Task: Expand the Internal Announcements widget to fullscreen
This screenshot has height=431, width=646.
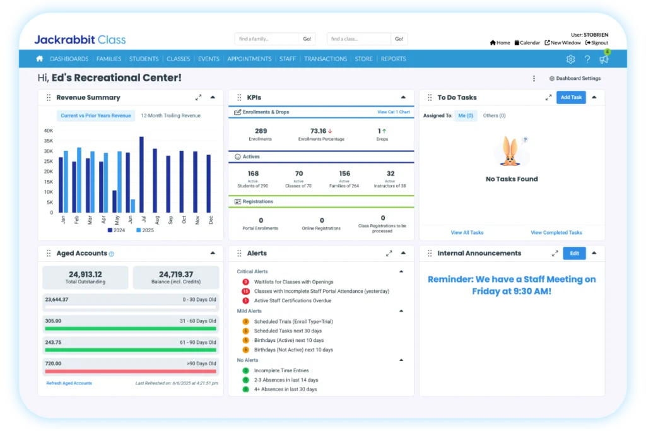Action: tap(555, 254)
